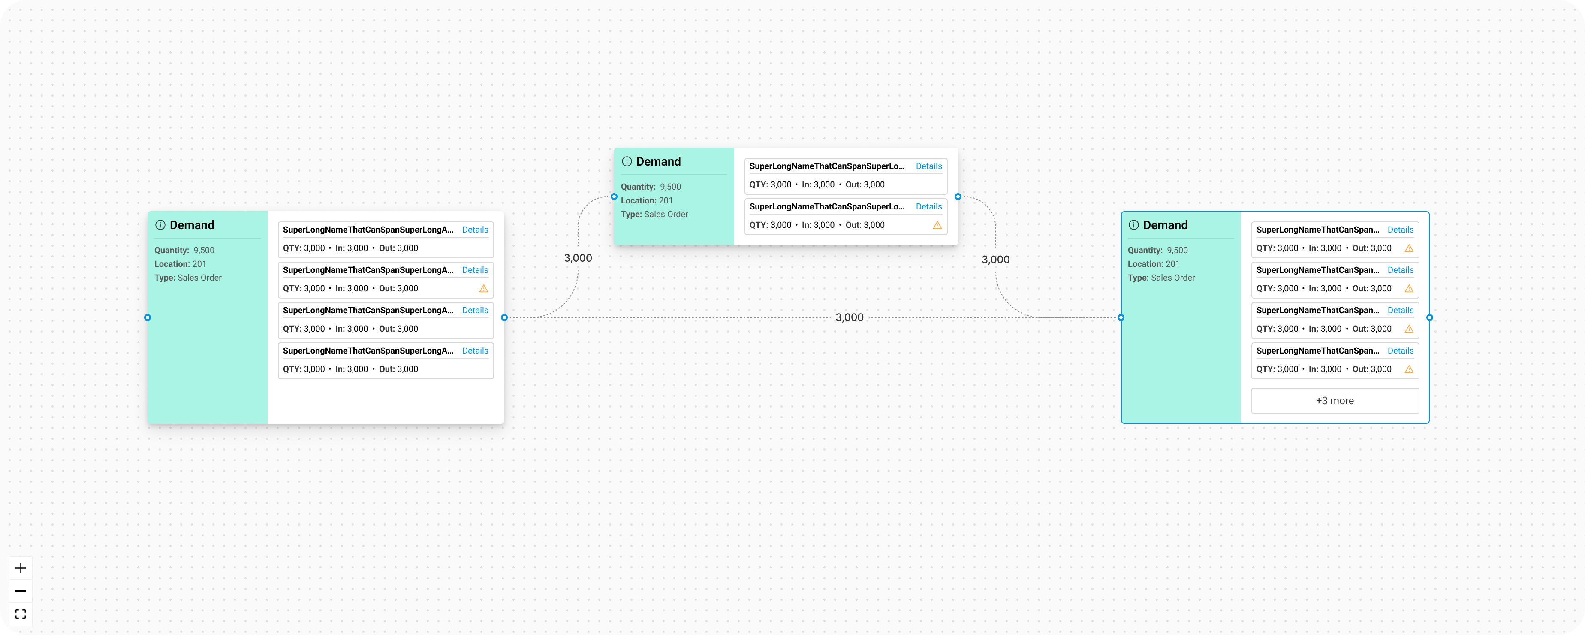Open Details of middle node's first item

tap(928, 166)
